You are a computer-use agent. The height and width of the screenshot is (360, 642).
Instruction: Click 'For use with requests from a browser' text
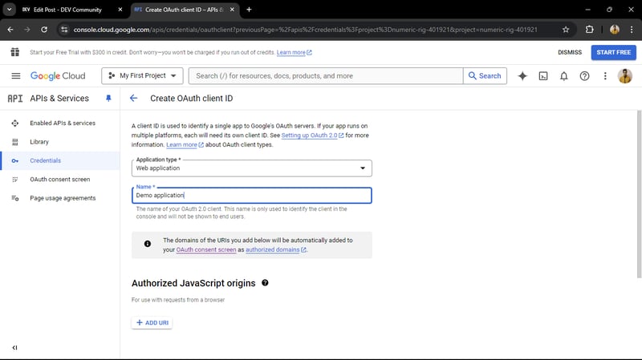click(178, 300)
